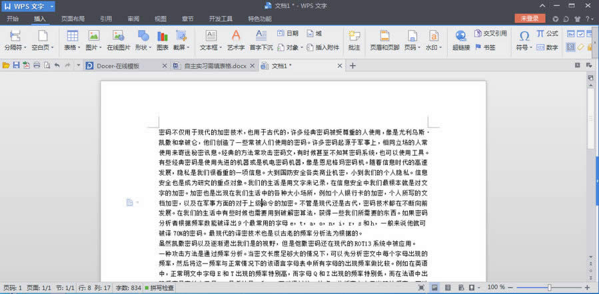599x294 pixels.
Task: Insert checkbox form field from ribbon
Action: click(580, 34)
